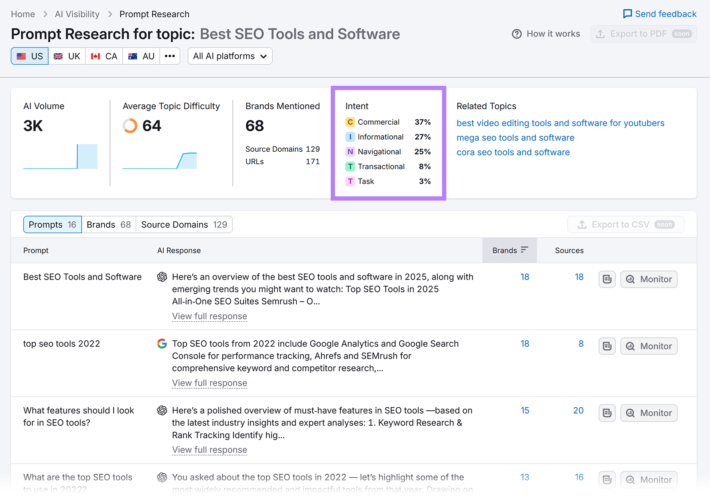Select the US country toggle
Viewport: 710px width, 496px height.
click(x=30, y=56)
